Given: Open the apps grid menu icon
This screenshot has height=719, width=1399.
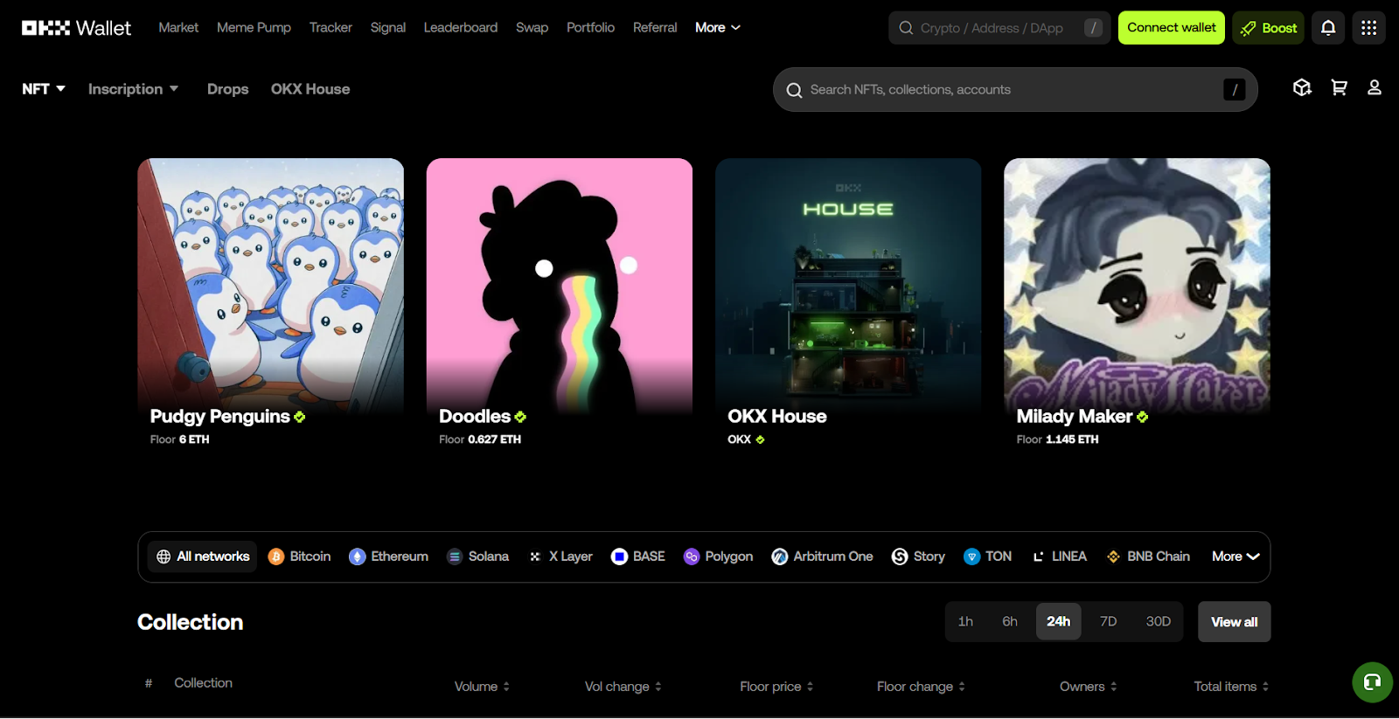Looking at the screenshot, I should (x=1368, y=28).
